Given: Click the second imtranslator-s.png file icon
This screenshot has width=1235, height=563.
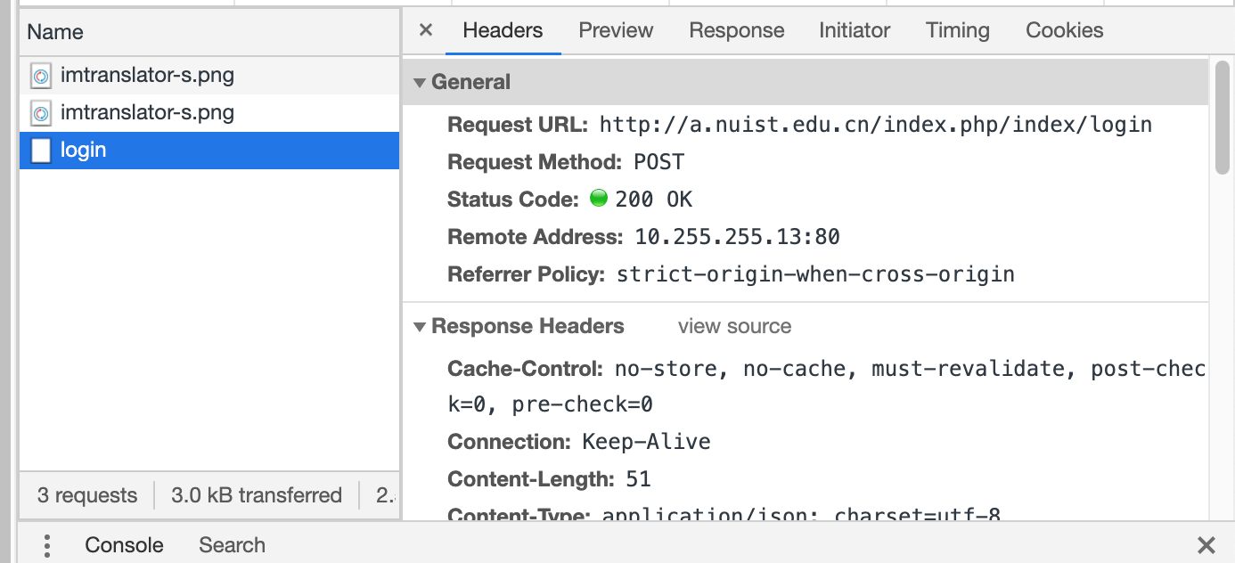Looking at the screenshot, I should [41, 113].
